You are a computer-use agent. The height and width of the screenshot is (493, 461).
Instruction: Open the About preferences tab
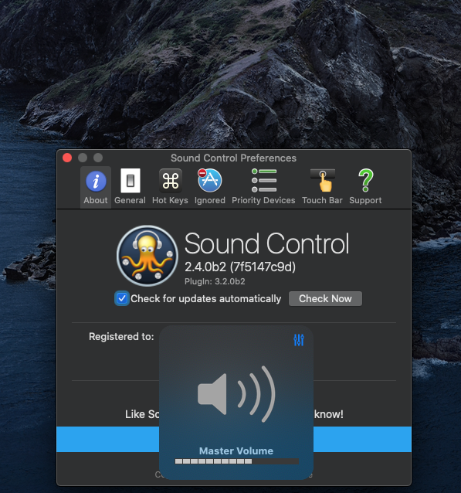point(96,187)
